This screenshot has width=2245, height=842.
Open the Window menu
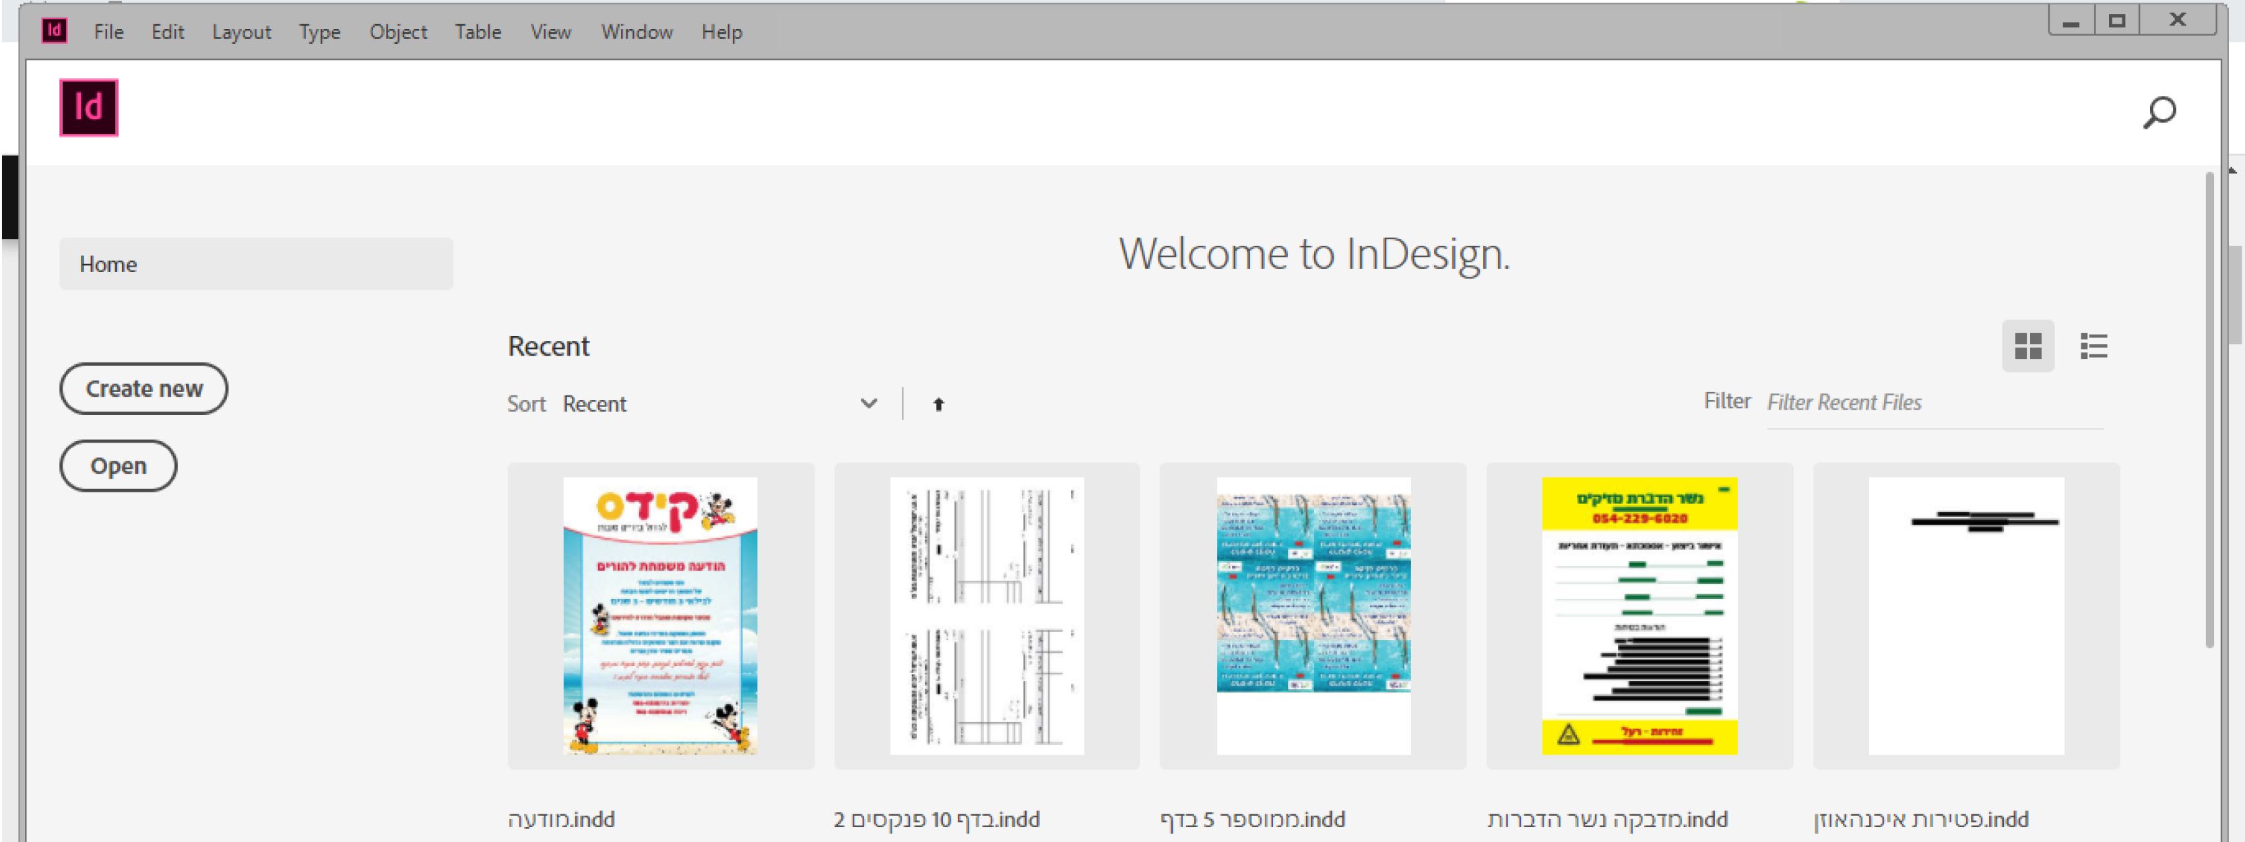(x=637, y=32)
